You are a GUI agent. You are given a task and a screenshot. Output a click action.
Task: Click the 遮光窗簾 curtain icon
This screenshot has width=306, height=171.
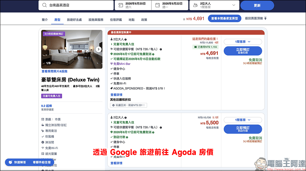43,154
